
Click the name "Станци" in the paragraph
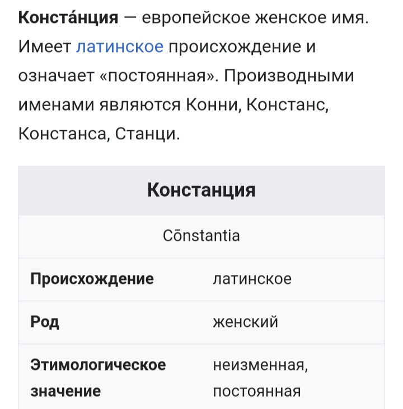pyautogui.click(x=147, y=134)
